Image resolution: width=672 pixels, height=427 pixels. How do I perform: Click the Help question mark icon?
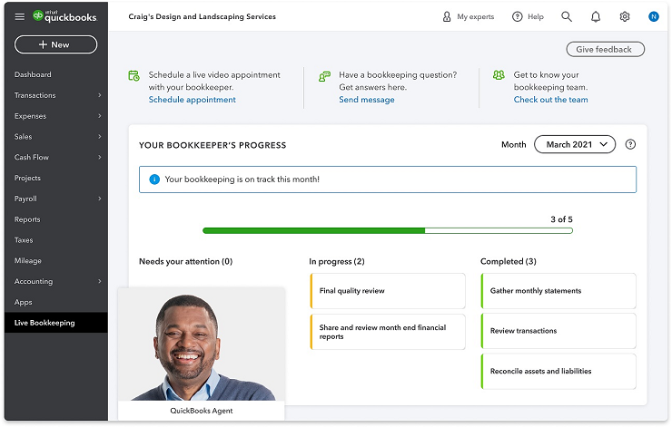518,16
